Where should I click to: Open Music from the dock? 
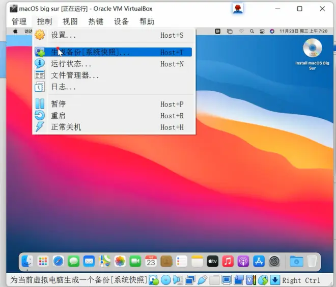coord(228,262)
